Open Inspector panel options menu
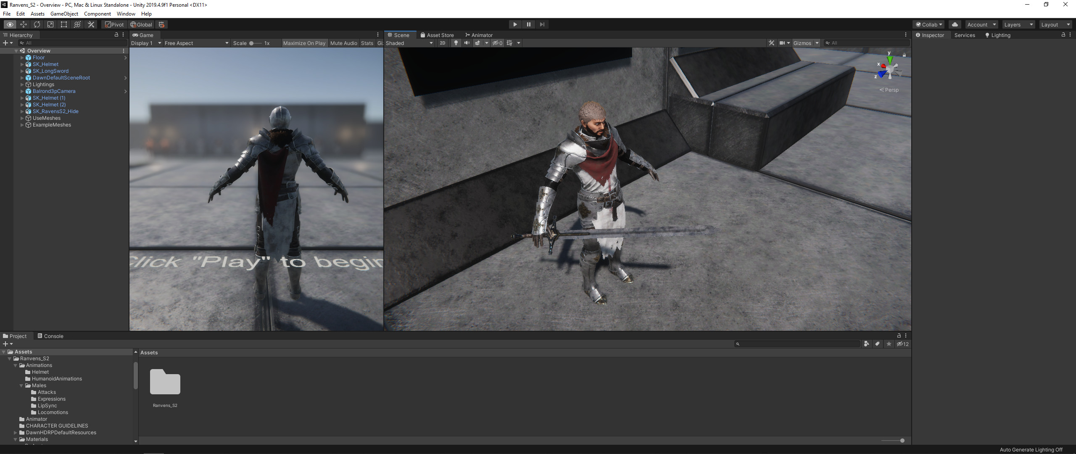Viewport: 1076px width, 454px height. point(1070,35)
